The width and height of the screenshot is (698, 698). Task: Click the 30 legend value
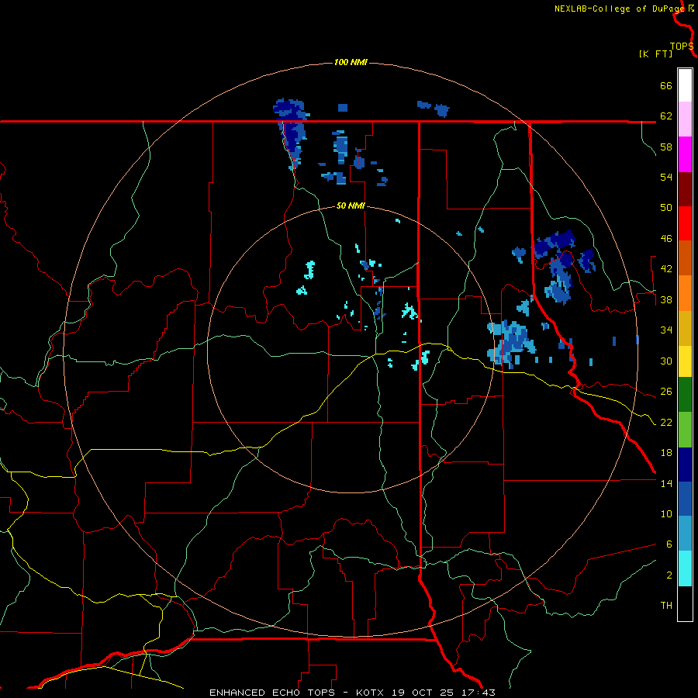(666, 361)
